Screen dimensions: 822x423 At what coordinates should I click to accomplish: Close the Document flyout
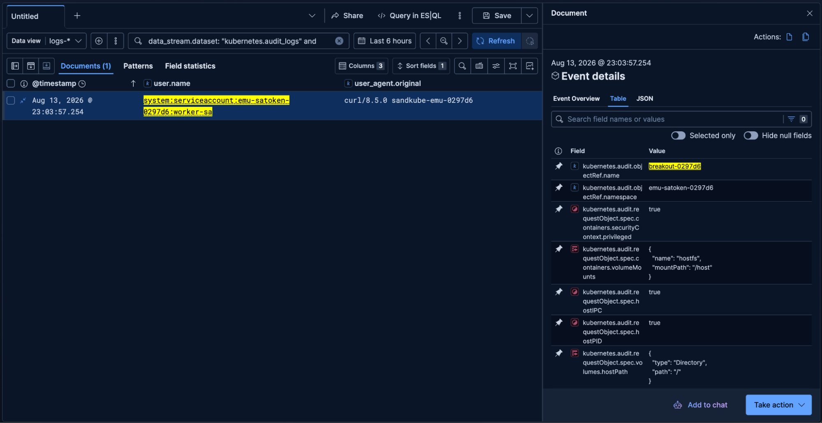(809, 13)
